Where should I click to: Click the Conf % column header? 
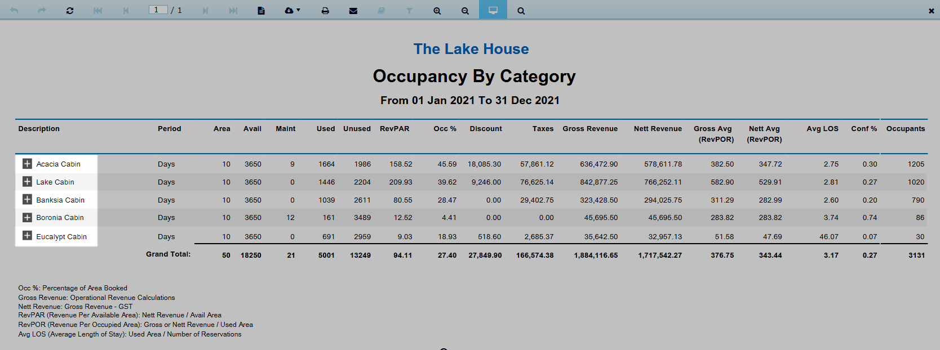point(864,129)
